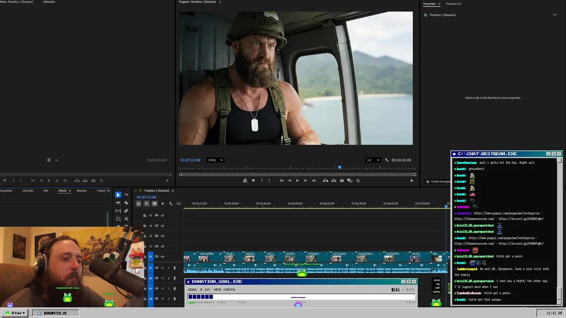Open Properties panel menu icon
Image resolution: width=566 pixels, height=318 pixels.
(439, 4)
